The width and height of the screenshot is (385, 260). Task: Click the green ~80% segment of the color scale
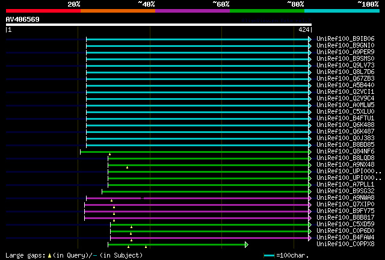coord(267,11)
